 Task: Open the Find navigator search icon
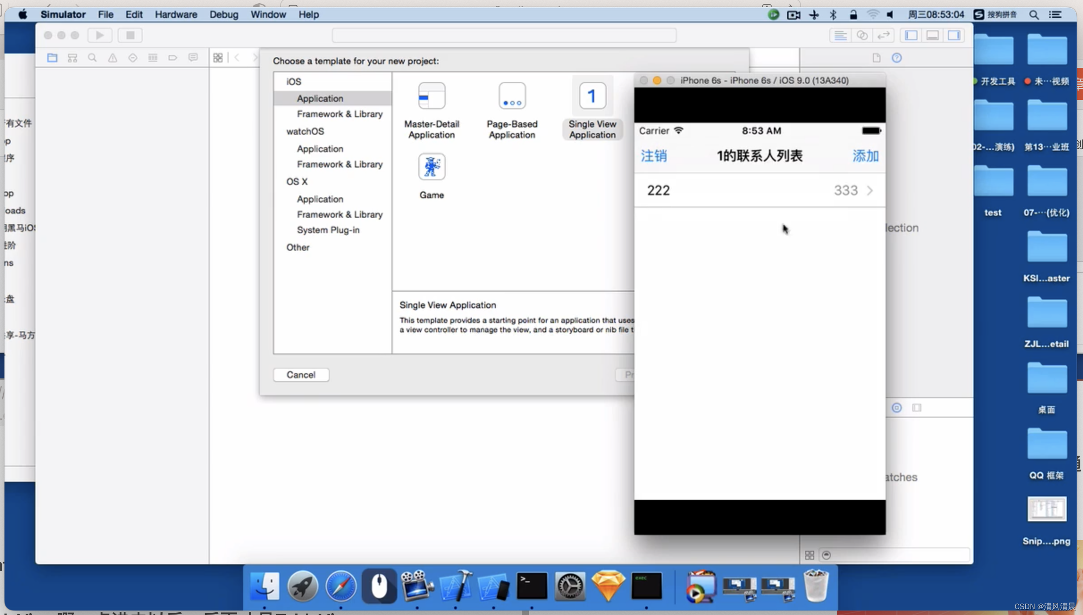coord(92,58)
